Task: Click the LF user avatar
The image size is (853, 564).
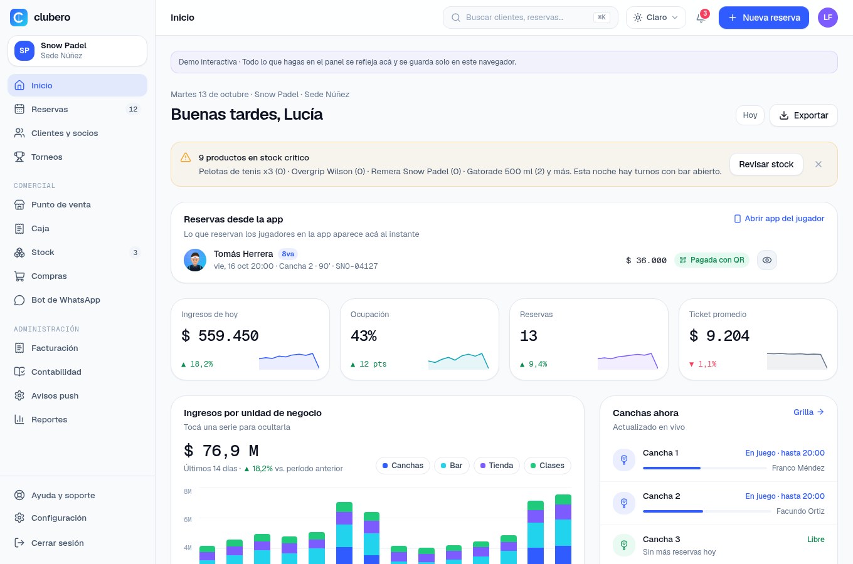Action: tap(827, 18)
